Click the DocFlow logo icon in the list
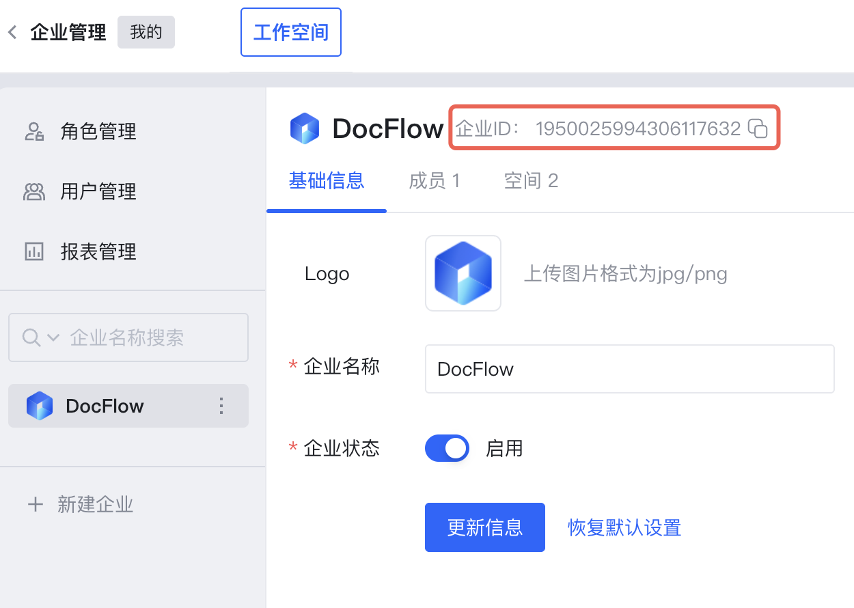Image resolution: width=854 pixels, height=608 pixels. [x=40, y=406]
